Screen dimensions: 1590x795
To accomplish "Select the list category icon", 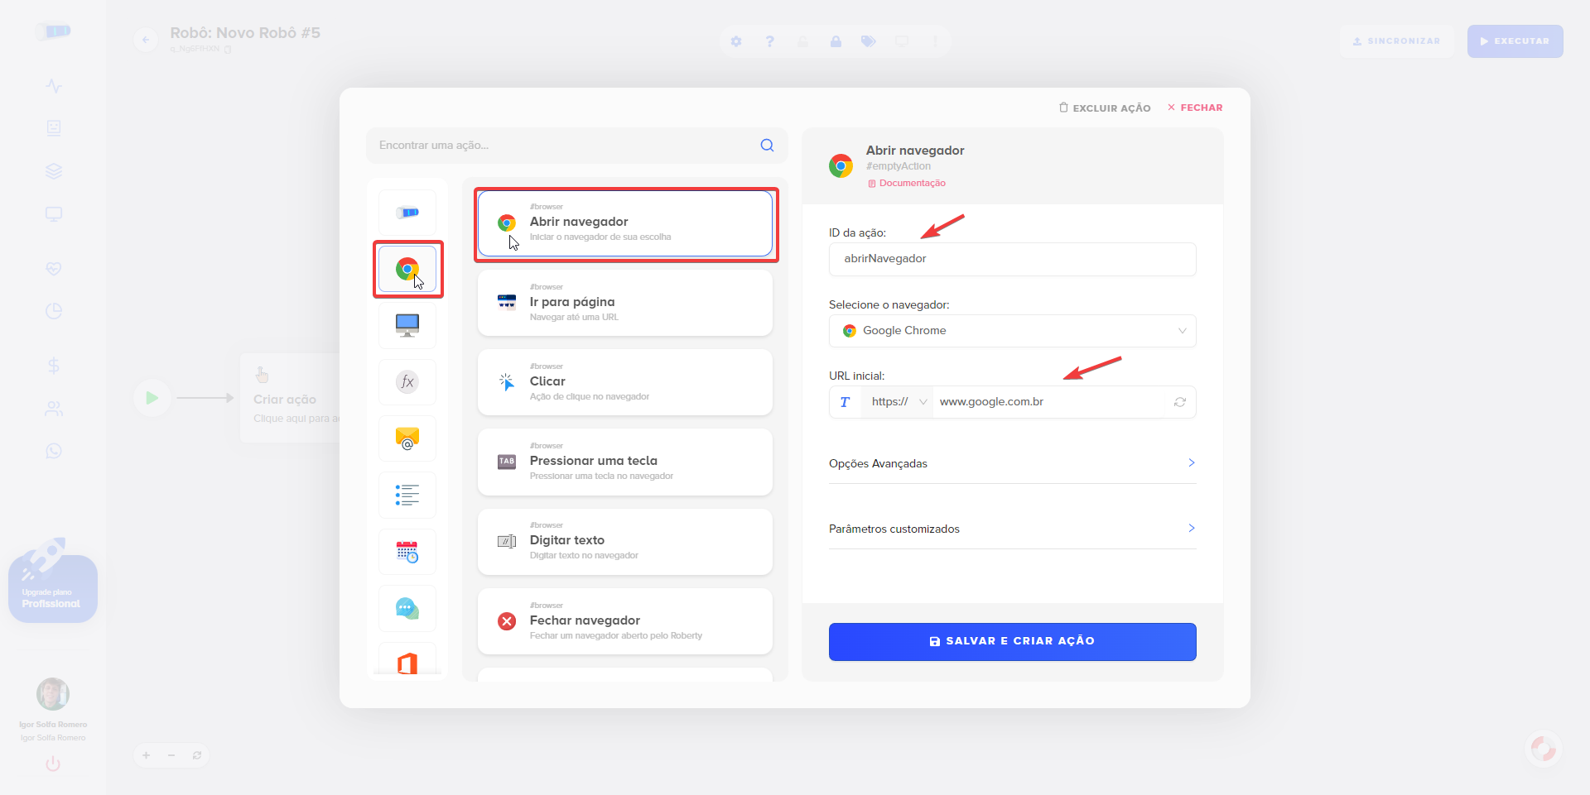I will coord(407,495).
